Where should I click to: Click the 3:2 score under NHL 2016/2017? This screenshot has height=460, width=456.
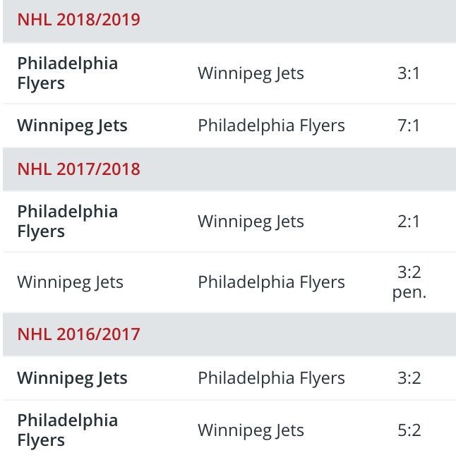(409, 378)
